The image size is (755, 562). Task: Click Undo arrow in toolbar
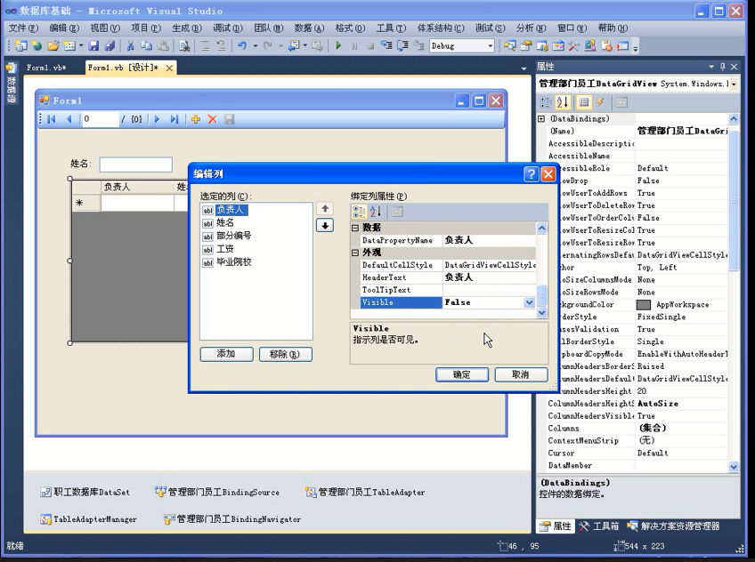[x=242, y=46]
